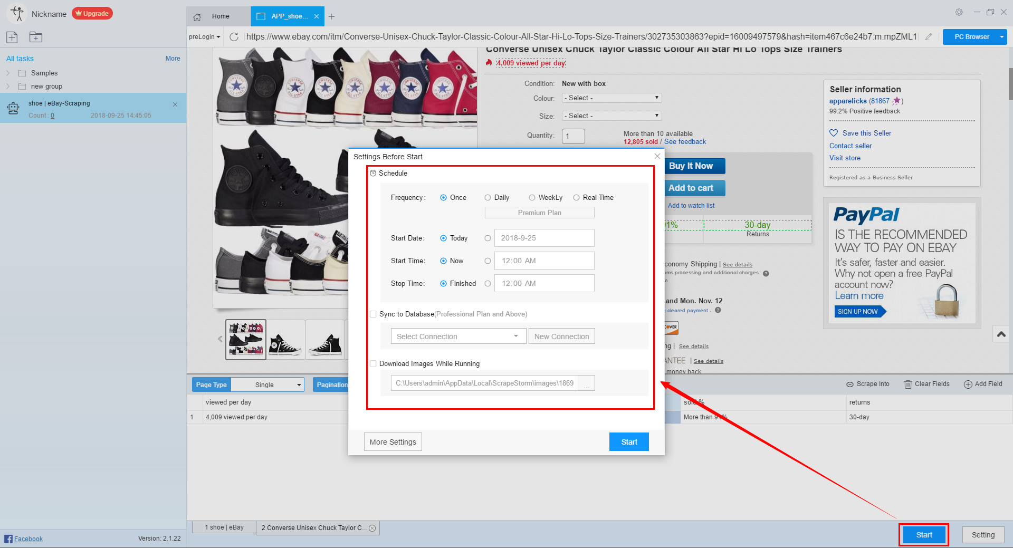Expand the Samples group
The height and width of the screenshot is (548, 1013).
[x=8, y=73]
